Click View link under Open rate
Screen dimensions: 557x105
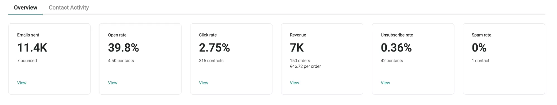113,83
